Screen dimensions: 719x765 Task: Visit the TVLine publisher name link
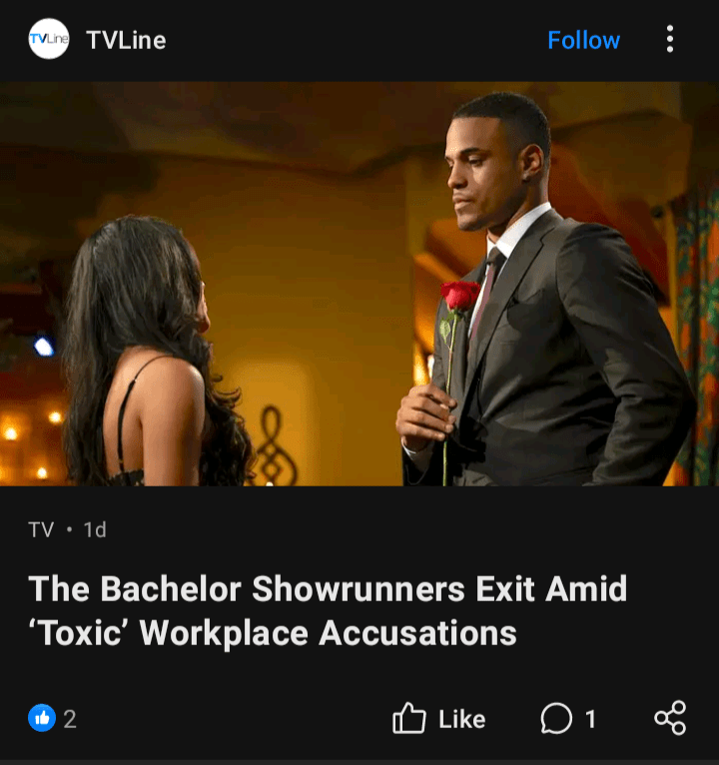tap(126, 40)
